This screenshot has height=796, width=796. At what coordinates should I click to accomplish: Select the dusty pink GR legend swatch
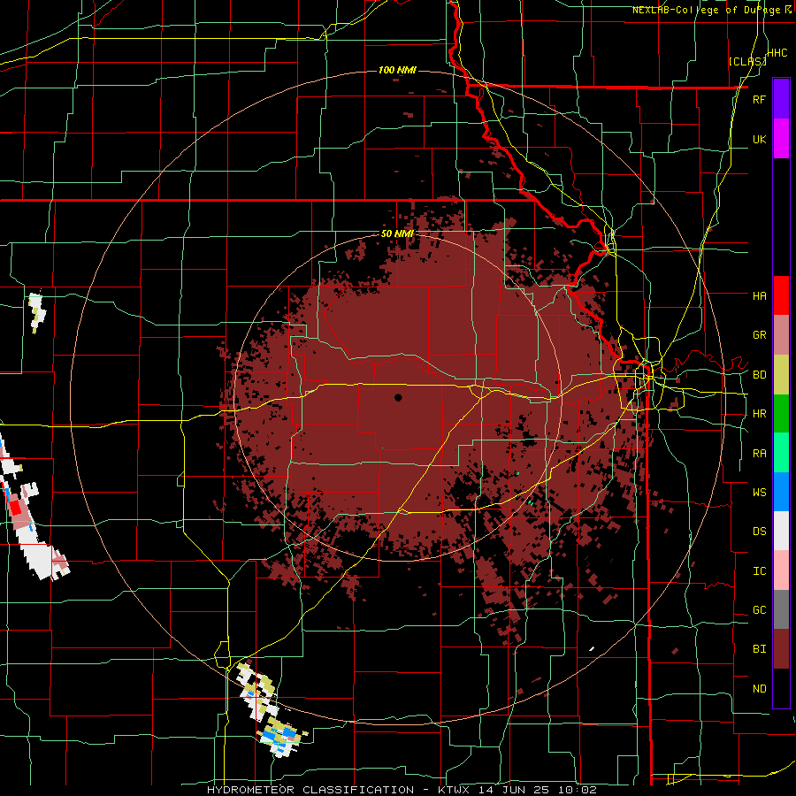coord(781,335)
